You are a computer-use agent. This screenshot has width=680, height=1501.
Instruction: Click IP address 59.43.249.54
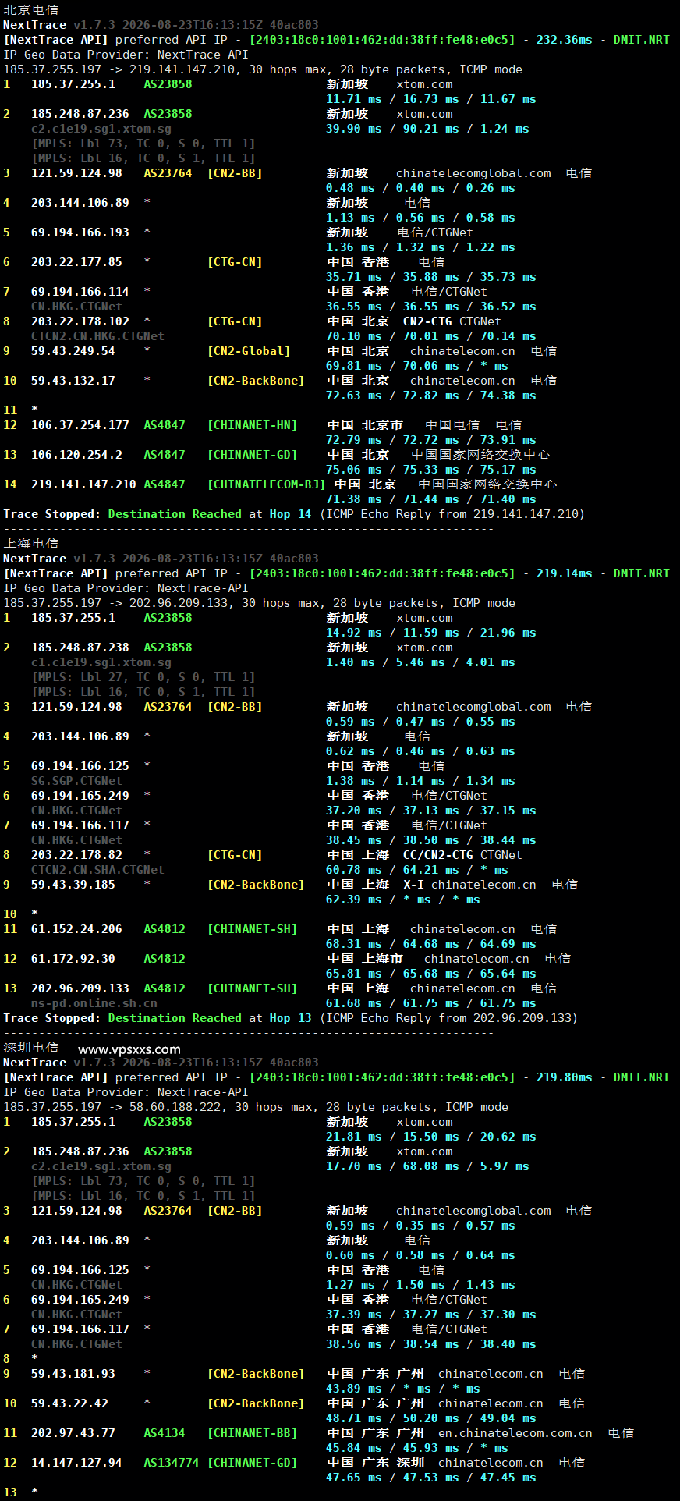[73, 351]
